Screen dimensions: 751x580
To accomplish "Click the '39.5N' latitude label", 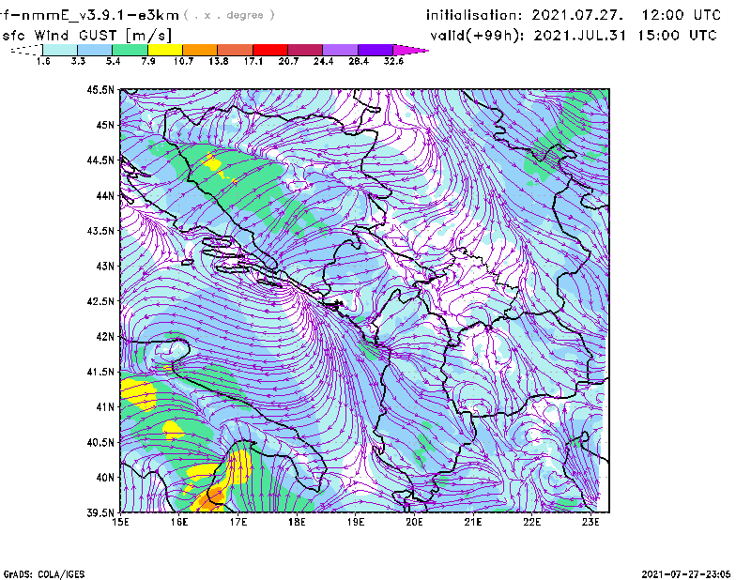I will (x=100, y=513).
